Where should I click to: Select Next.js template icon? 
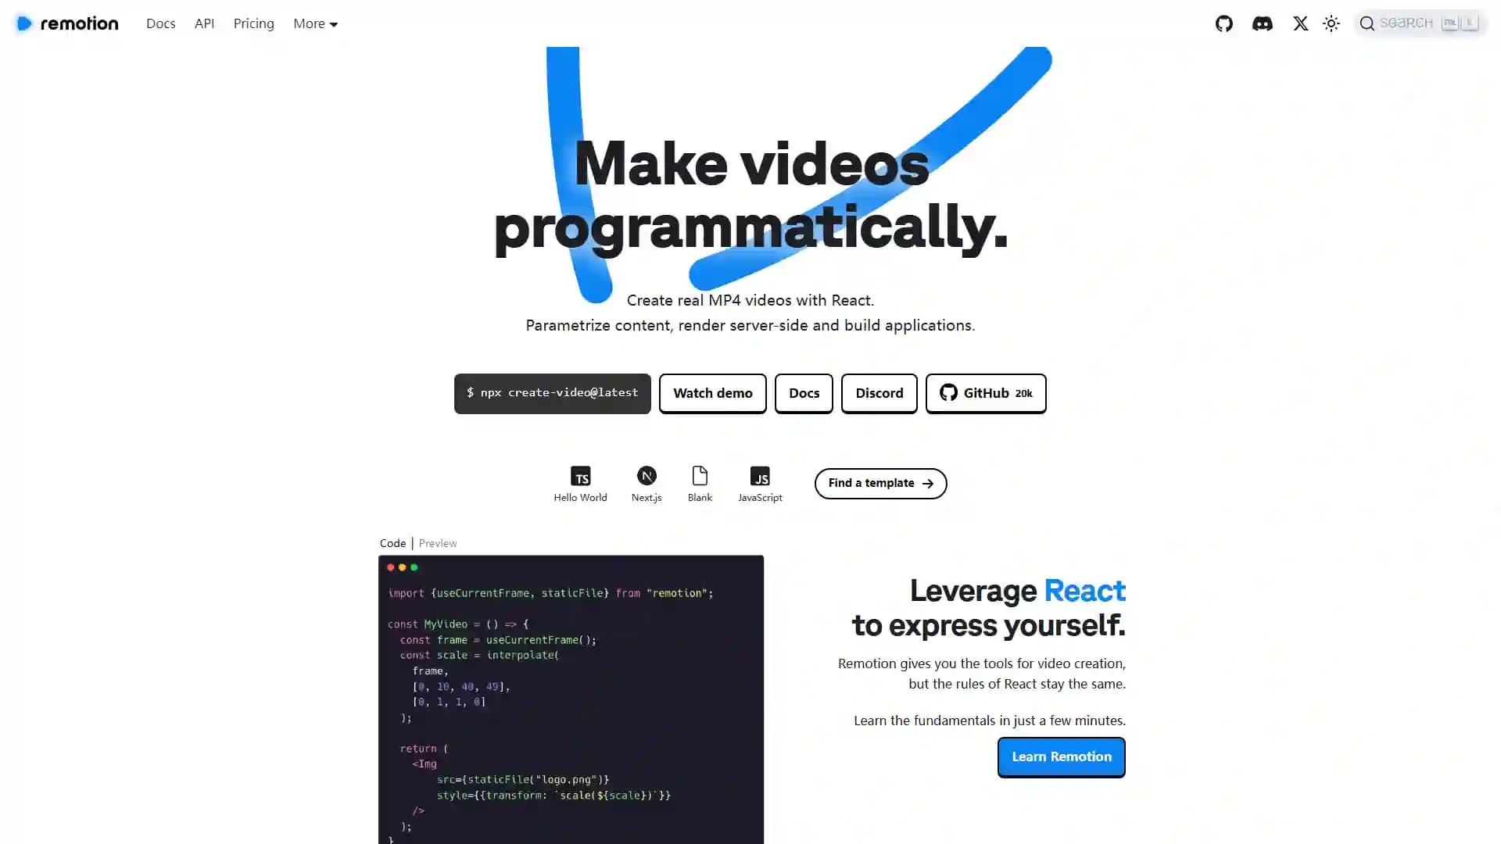(x=647, y=476)
